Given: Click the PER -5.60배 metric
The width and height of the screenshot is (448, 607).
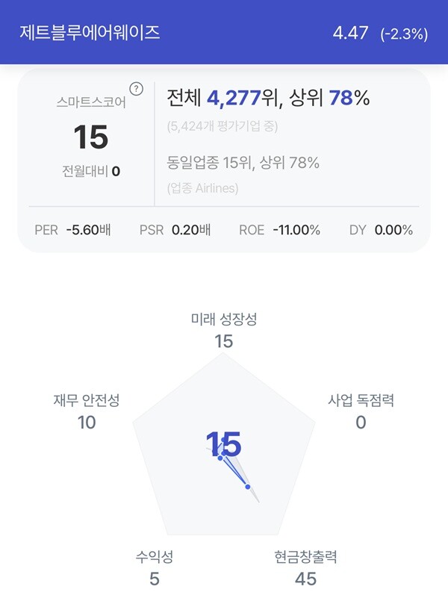Looking at the screenshot, I should (72, 230).
